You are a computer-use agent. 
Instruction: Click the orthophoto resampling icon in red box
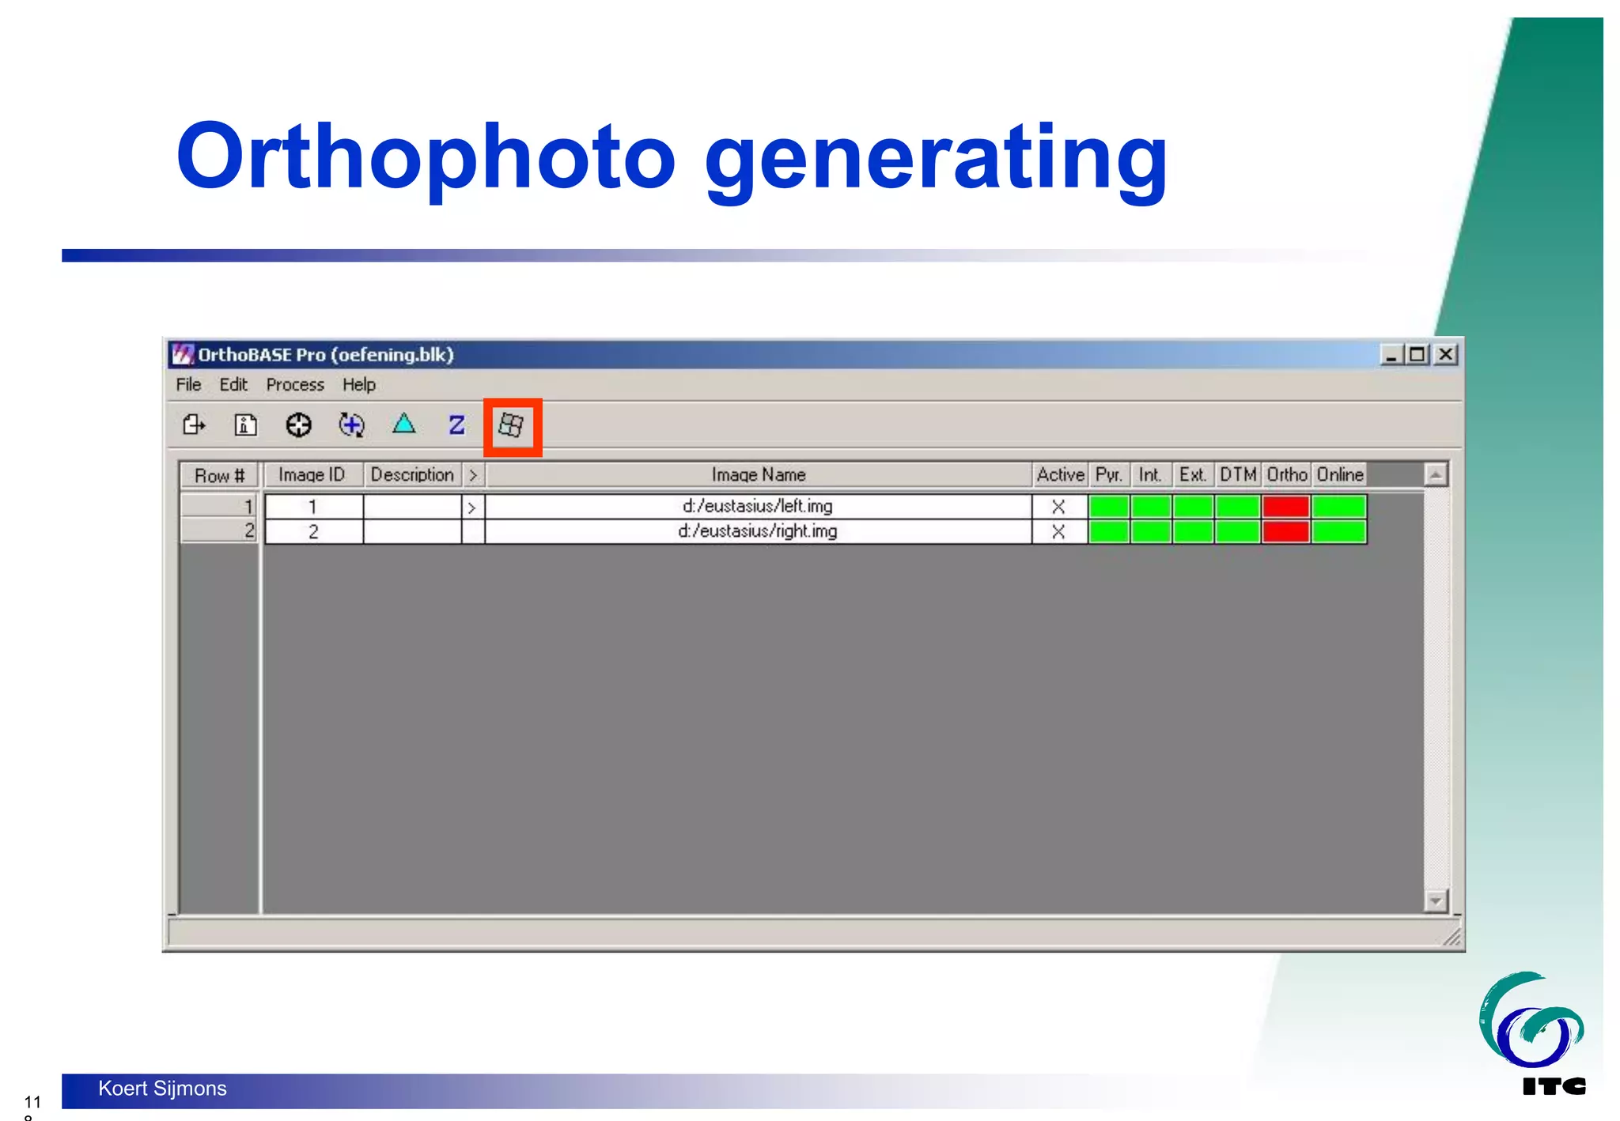[512, 426]
